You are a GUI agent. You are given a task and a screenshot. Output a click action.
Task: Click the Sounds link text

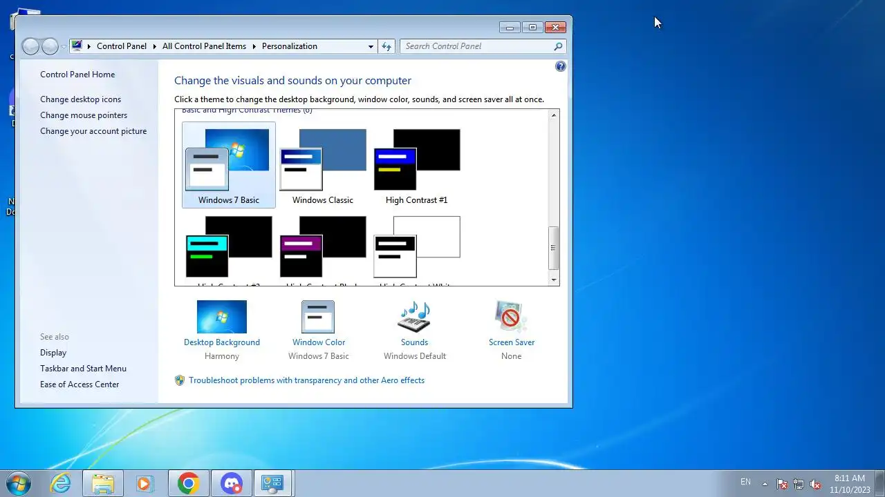pyautogui.click(x=415, y=342)
